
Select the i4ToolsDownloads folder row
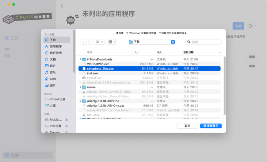pos(150,59)
